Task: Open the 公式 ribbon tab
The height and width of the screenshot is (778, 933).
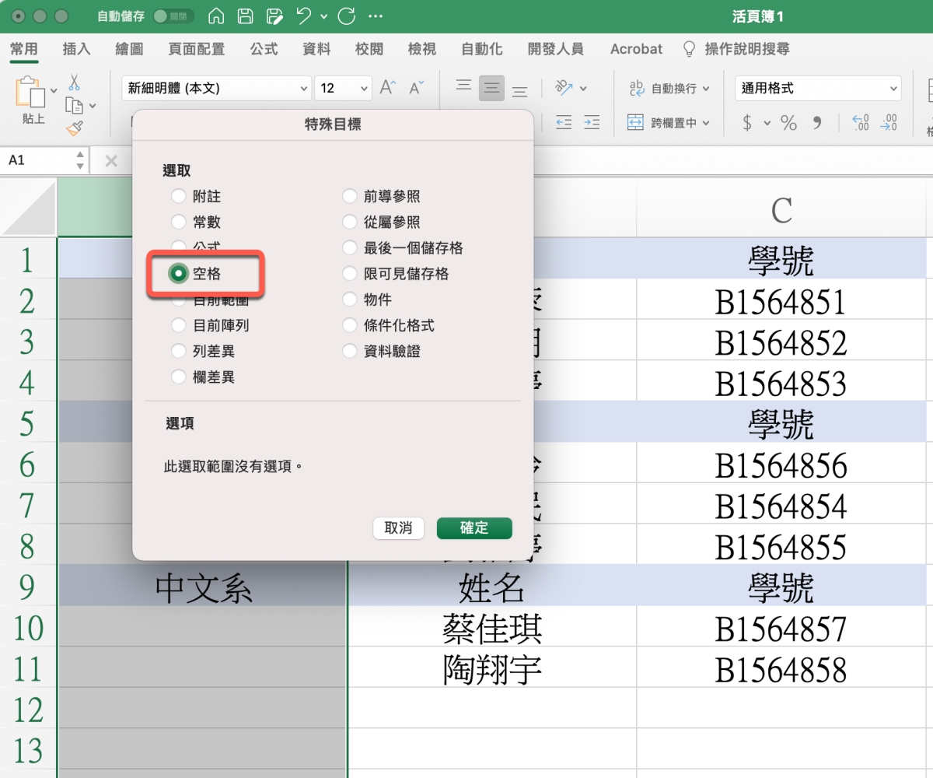Action: 264,49
